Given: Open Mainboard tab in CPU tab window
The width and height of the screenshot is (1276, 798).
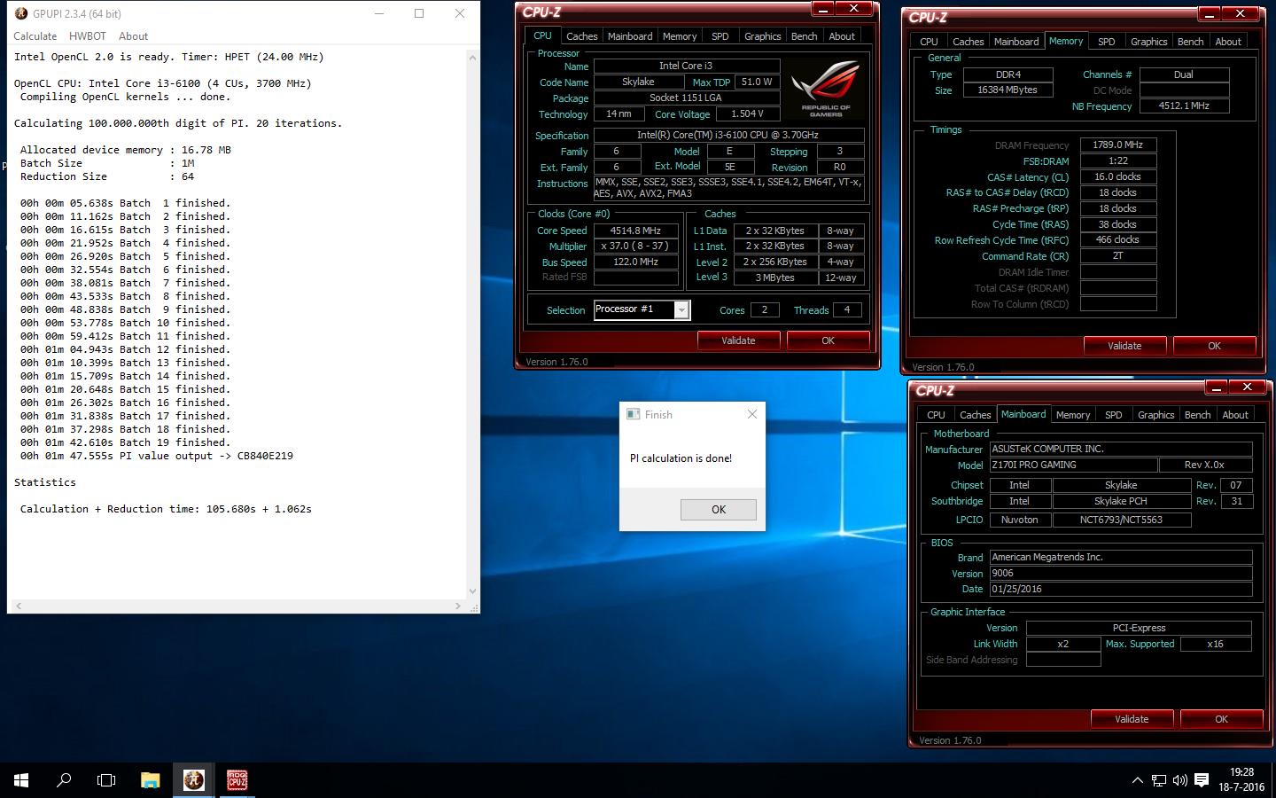Looking at the screenshot, I should pyautogui.click(x=630, y=36).
